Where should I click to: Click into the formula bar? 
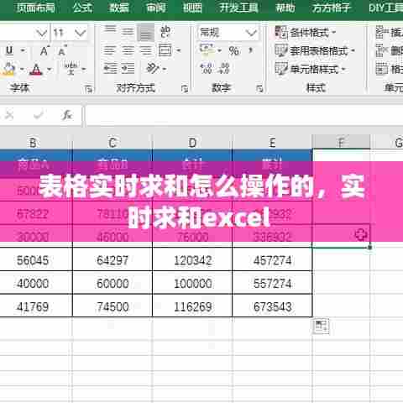pyautogui.click(x=244, y=115)
